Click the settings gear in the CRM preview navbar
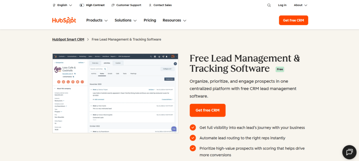The height and width of the screenshot is (161, 359). coord(160,57)
